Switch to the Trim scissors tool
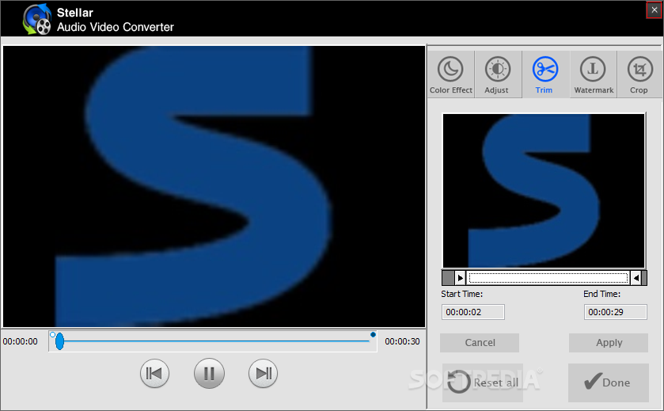The width and height of the screenshot is (664, 411). (545, 74)
